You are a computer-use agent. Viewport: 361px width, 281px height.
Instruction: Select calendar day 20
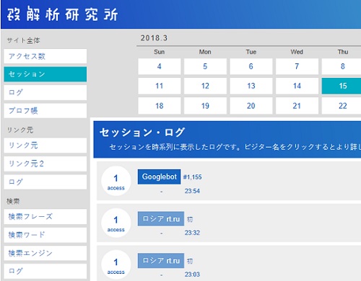pyautogui.click(x=251, y=106)
